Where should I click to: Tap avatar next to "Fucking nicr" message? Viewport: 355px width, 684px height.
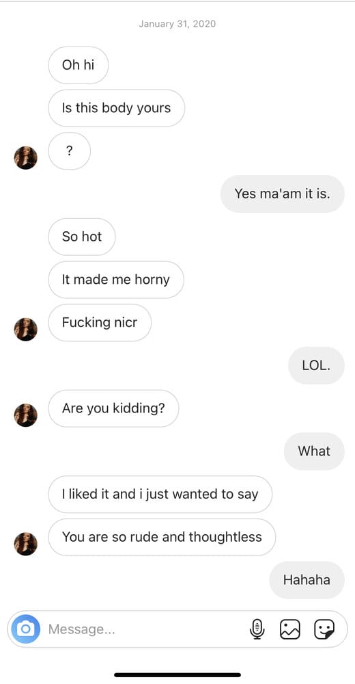tap(26, 330)
